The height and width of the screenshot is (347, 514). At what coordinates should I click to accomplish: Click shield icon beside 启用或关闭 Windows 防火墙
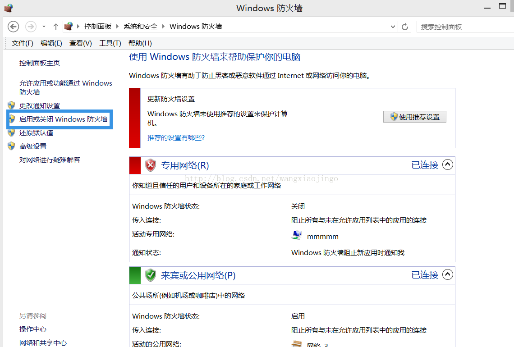coord(12,119)
